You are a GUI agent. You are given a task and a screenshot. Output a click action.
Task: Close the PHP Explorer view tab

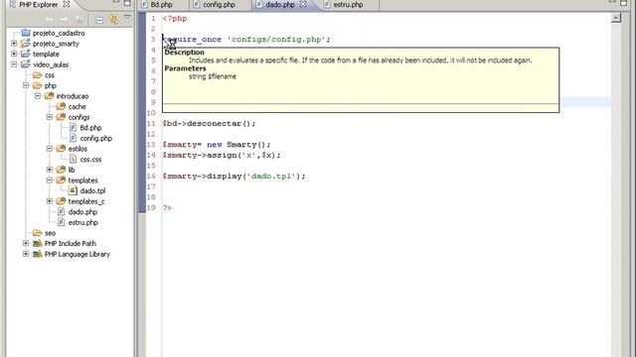tap(67, 4)
